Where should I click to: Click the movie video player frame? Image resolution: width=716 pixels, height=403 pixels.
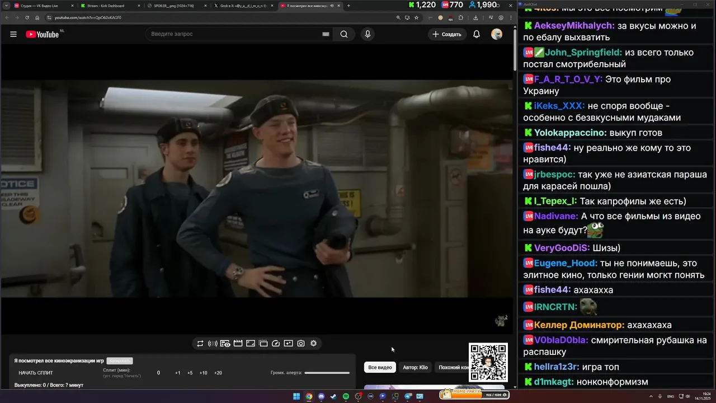pyautogui.click(x=257, y=189)
